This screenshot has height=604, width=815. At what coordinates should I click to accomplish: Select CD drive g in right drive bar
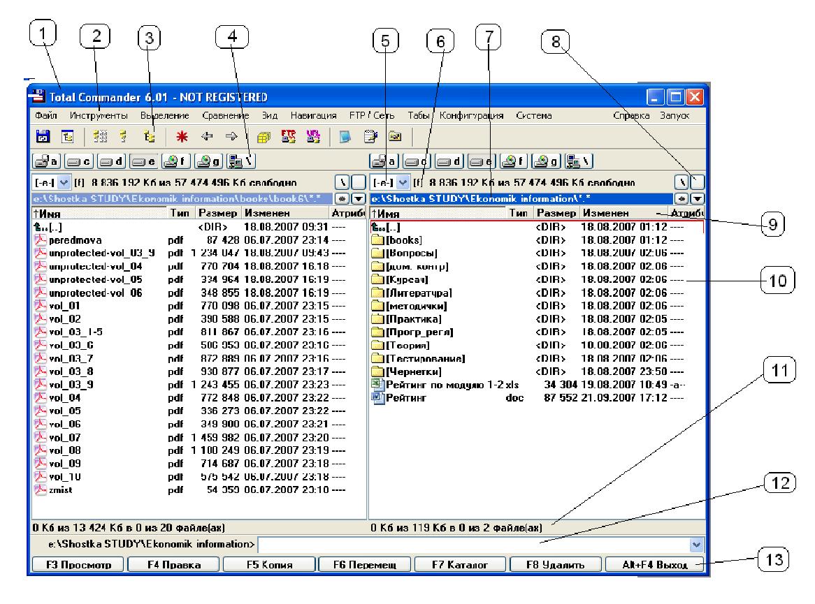pyautogui.click(x=545, y=161)
